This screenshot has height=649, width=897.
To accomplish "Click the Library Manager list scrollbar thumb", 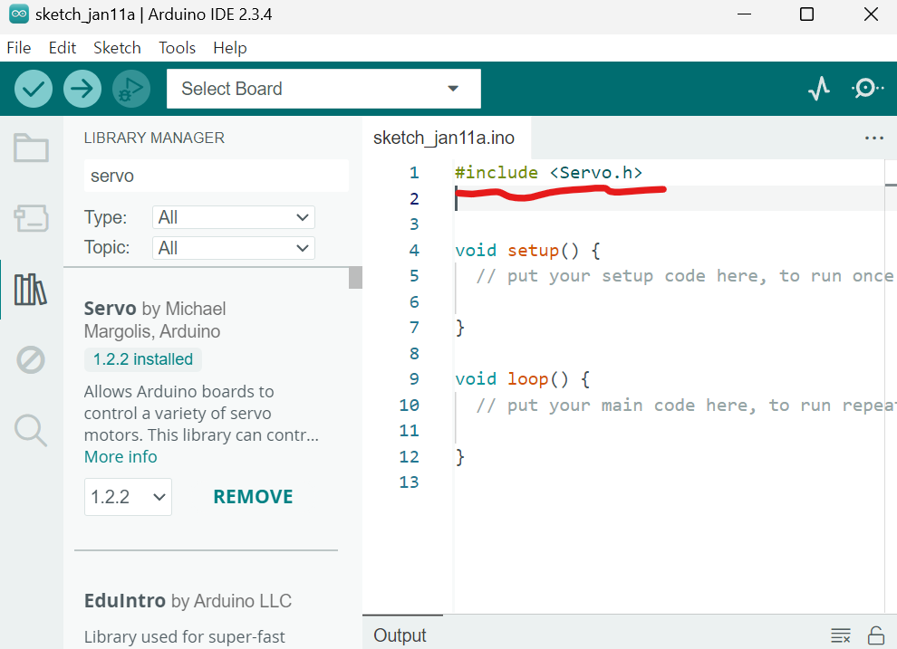I will pos(355,278).
